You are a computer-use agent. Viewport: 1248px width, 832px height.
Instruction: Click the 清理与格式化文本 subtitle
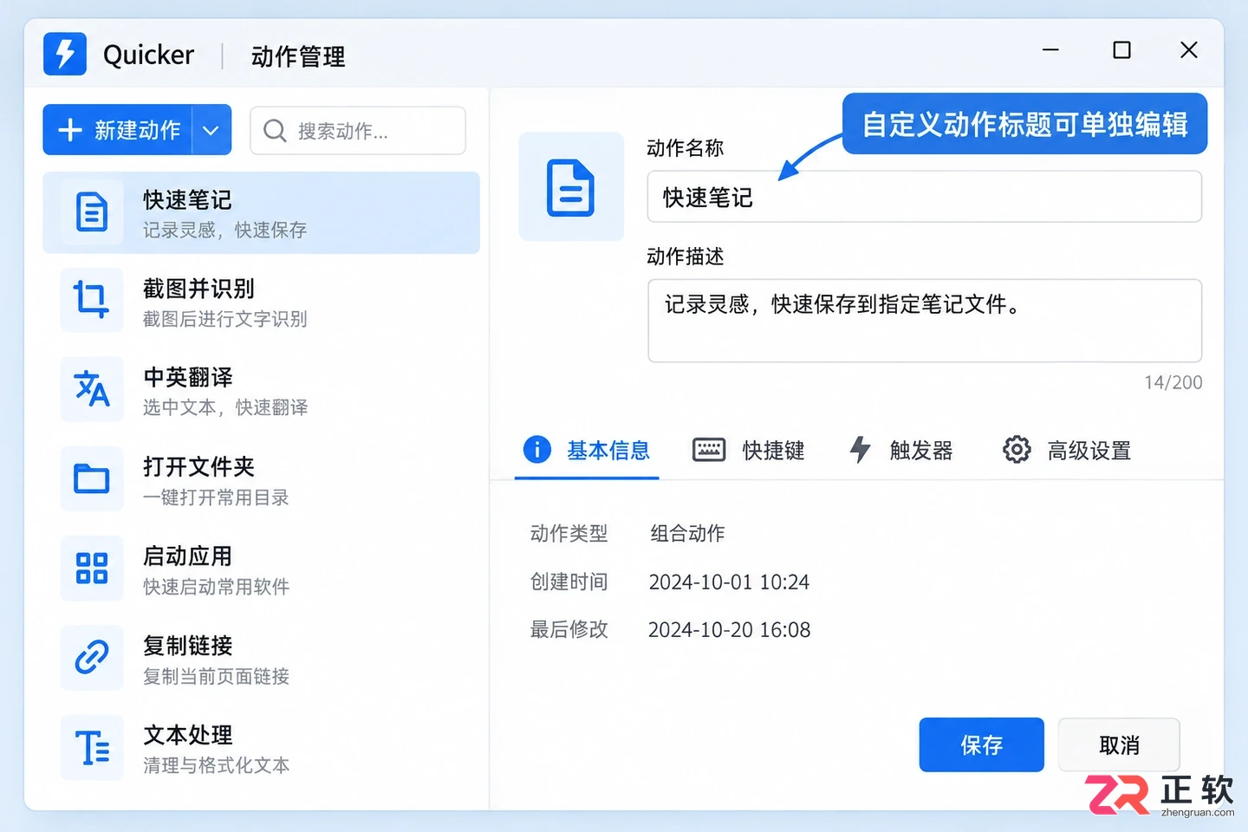(216, 765)
